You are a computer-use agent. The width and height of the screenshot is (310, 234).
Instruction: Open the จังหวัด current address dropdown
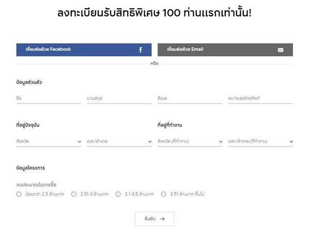click(x=49, y=141)
